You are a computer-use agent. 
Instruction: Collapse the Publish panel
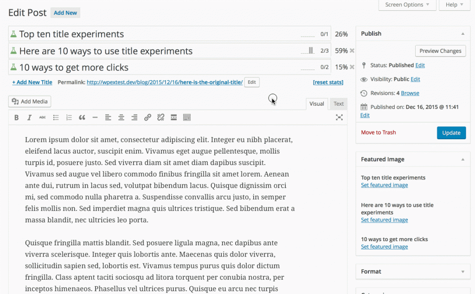click(x=462, y=33)
